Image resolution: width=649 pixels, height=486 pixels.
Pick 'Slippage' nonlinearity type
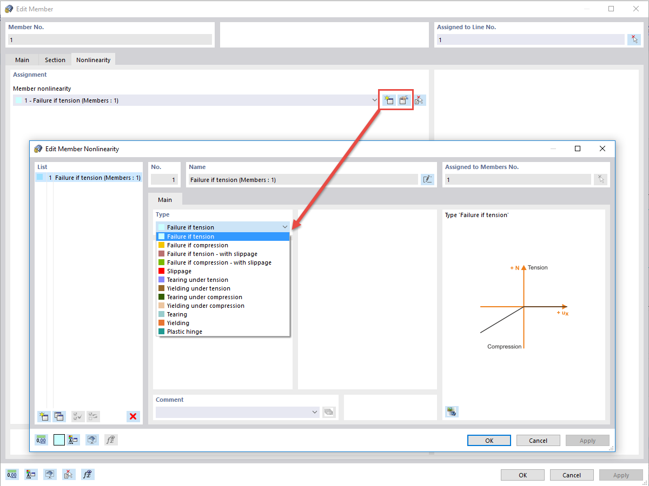[223, 271]
